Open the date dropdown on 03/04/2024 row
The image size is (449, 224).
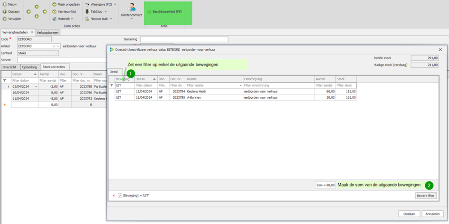36,86
